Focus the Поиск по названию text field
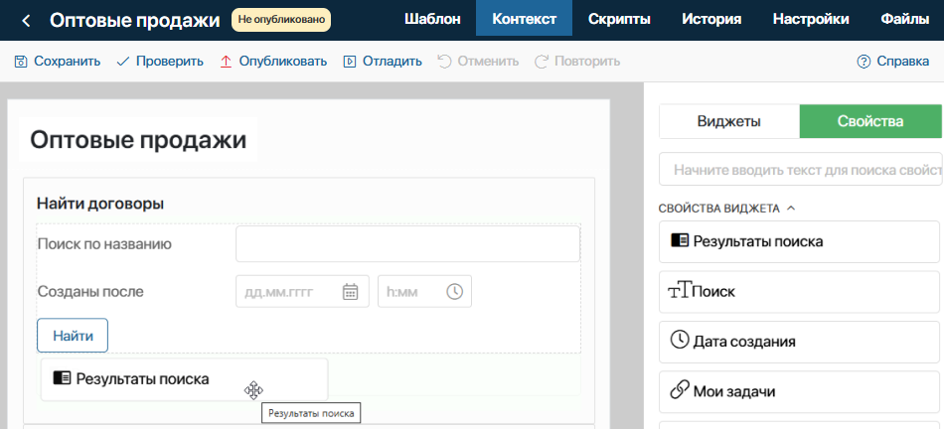The height and width of the screenshot is (429, 944). coord(407,243)
